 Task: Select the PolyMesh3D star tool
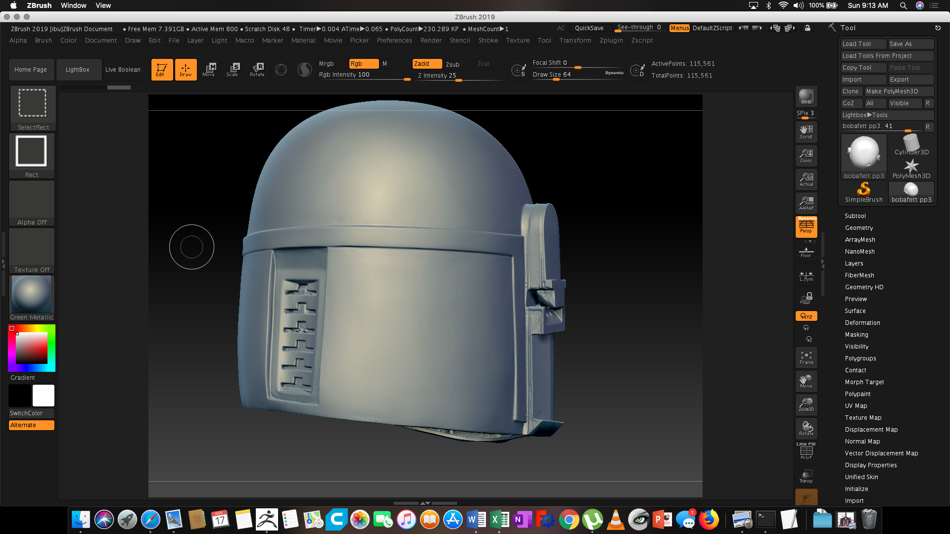click(911, 169)
